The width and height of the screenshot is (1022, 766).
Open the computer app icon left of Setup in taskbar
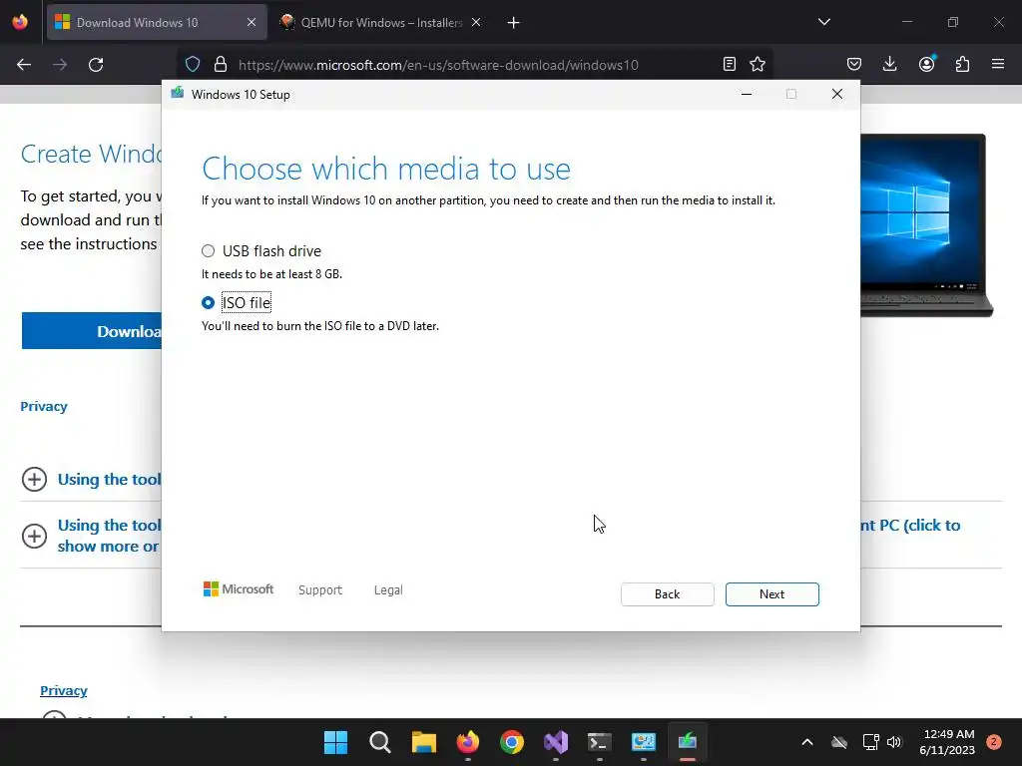[644, 742]
